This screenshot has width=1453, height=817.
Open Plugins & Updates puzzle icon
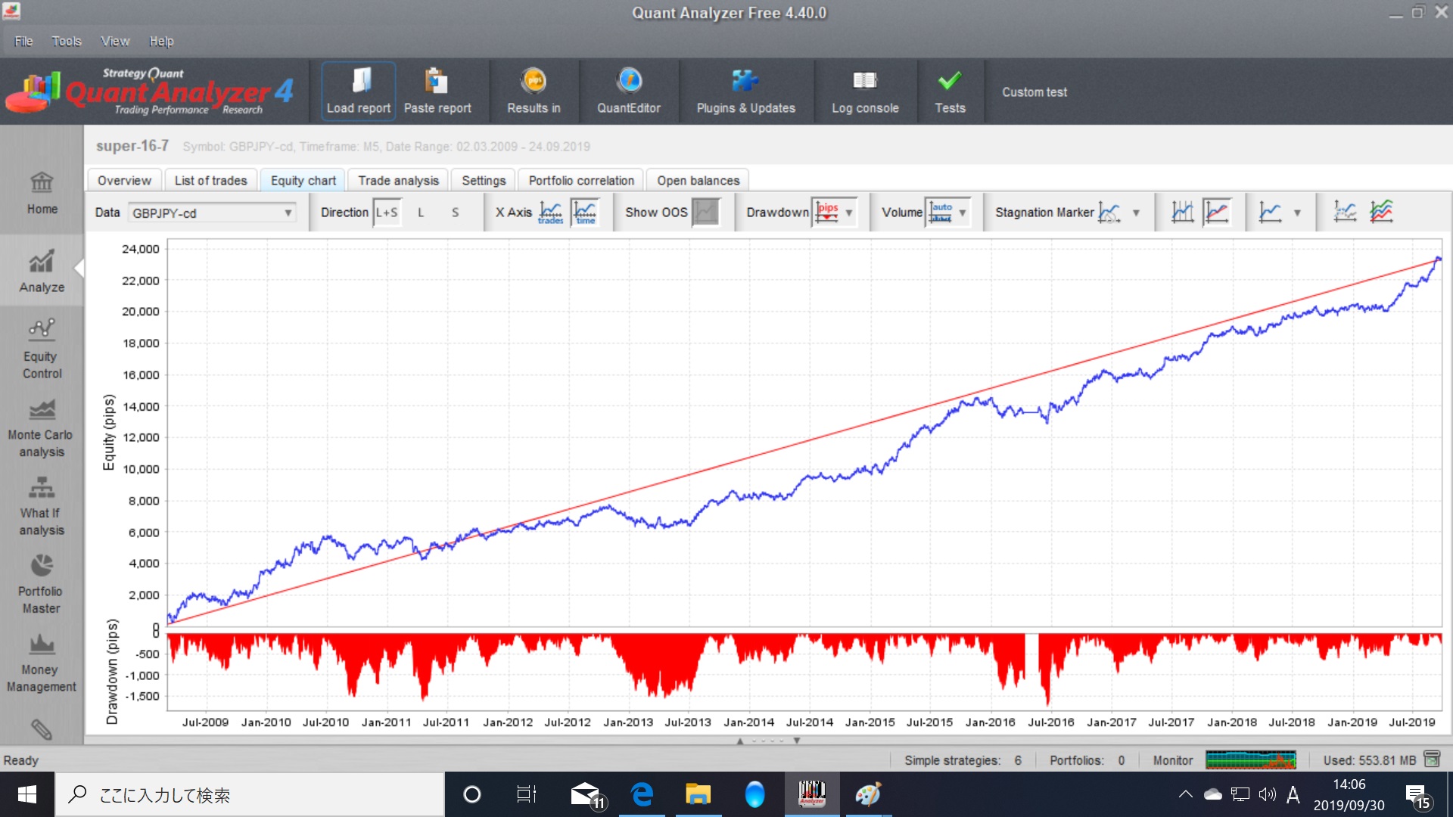click(745, 82)
